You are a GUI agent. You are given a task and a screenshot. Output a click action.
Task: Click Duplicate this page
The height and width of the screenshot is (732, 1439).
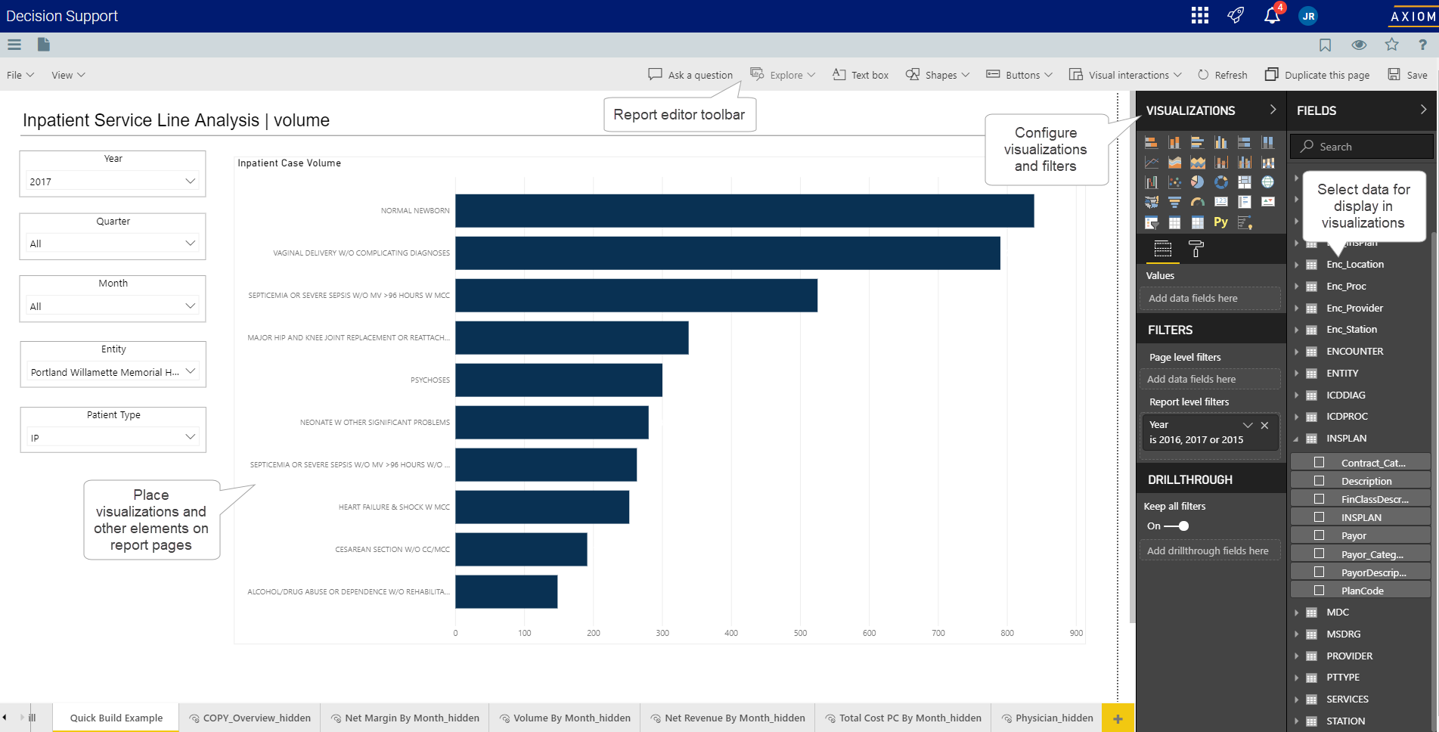click(x=1317, y=74)
